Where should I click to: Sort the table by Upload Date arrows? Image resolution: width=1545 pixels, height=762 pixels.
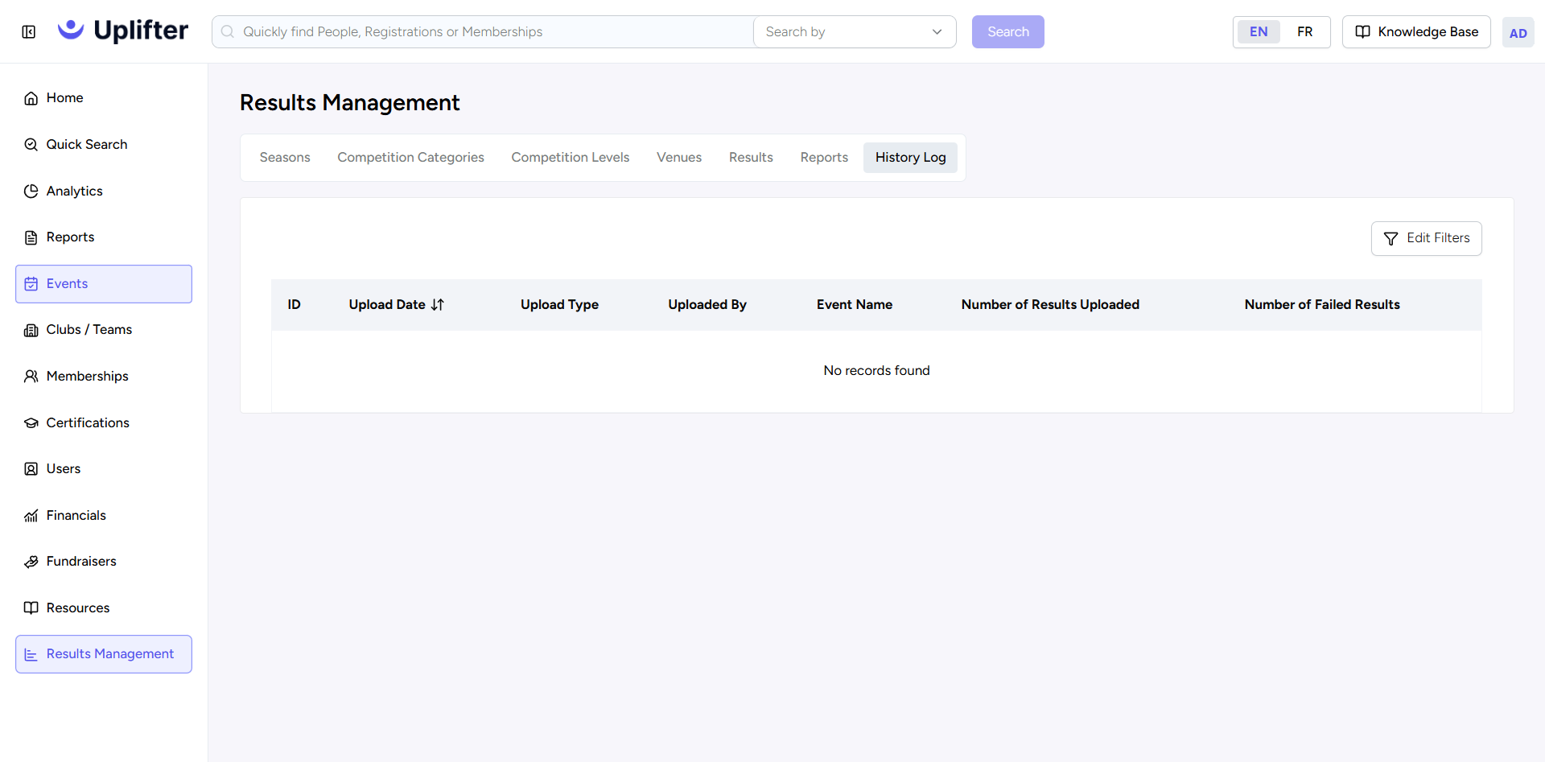pos(438,305)
